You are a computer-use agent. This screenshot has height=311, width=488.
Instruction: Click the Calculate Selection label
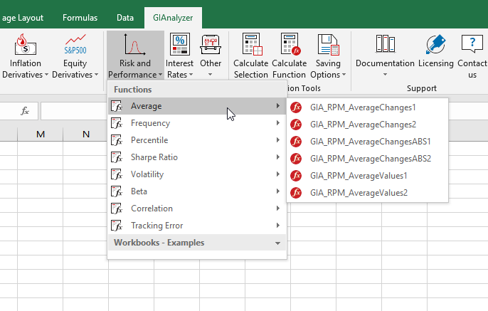[x=251, y=69]
